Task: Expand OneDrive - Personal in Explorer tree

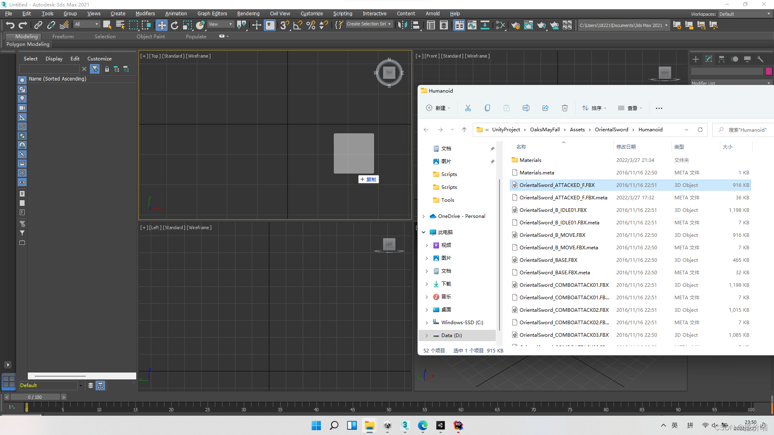Action: [423, 216]
